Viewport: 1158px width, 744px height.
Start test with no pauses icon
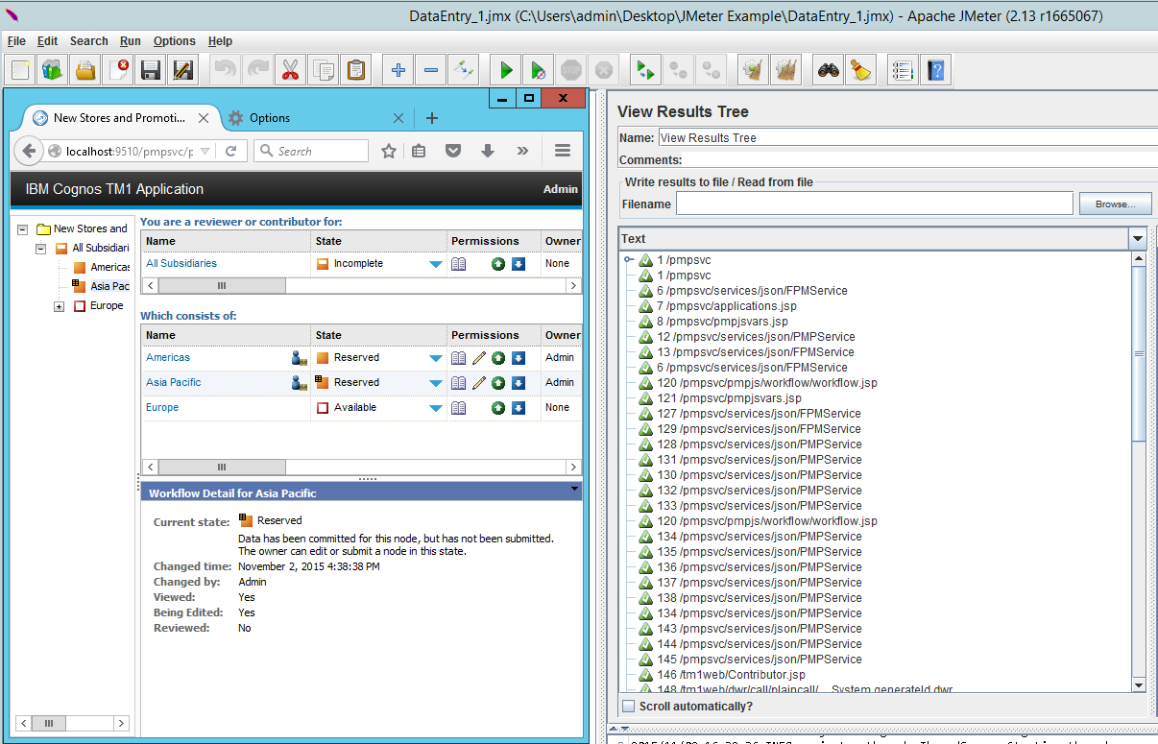pyautogui.click(x=539, y=70)
